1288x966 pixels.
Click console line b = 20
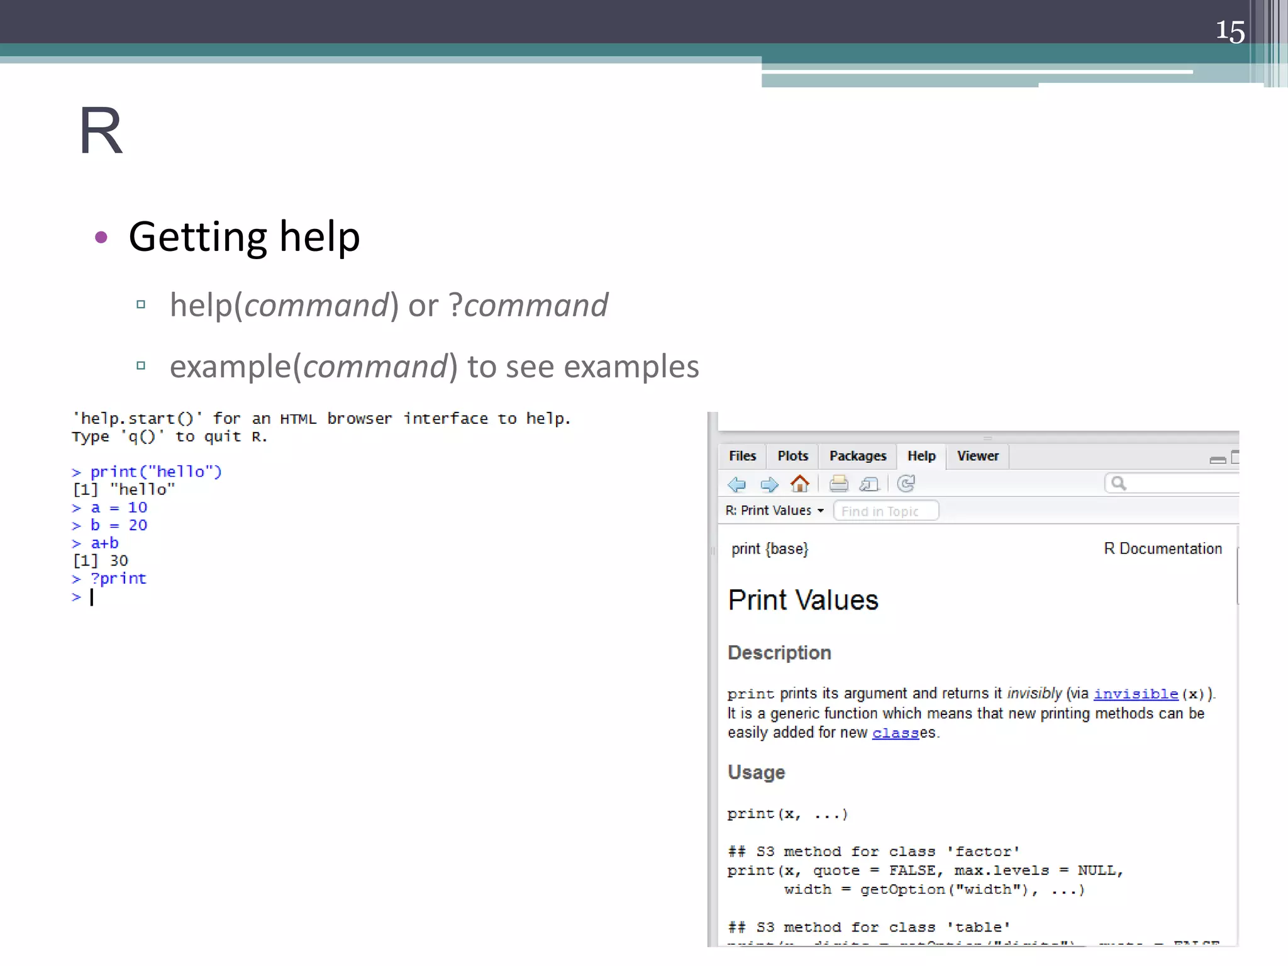coord(109,525)
